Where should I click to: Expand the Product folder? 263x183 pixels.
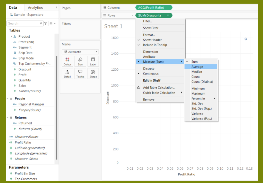[x=11, y=36]
